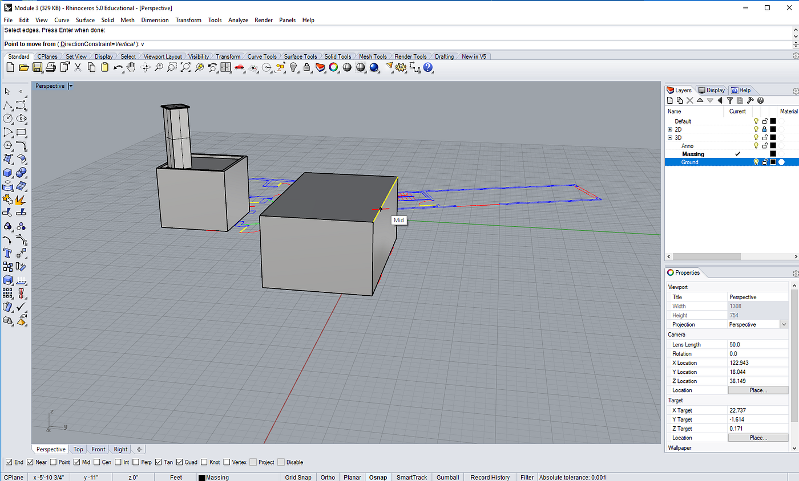This screenshot has width=799, height=481.
Task: Enable the Cen object snap checkbox
Action: [97, 462]
